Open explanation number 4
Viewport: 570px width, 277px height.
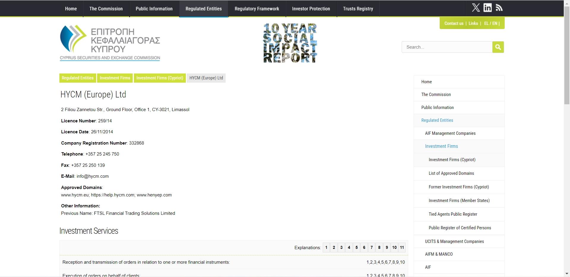click(349, 247)
